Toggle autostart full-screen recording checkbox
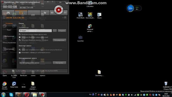 coord(20,50)
